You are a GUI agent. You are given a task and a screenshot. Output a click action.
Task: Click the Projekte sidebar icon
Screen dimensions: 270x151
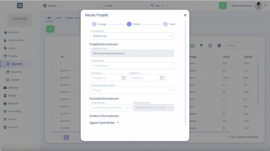coord(5,56)
